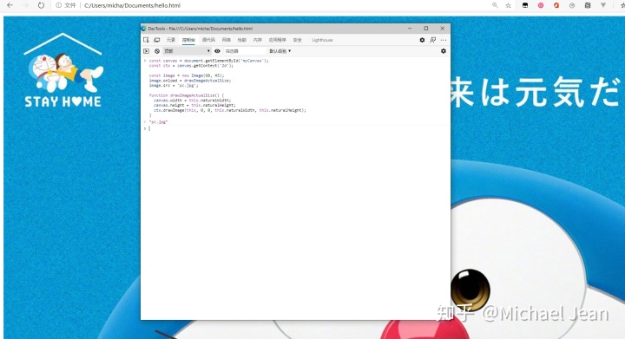
Task: Open the console settings gear in the filter row
Action: 444,51
